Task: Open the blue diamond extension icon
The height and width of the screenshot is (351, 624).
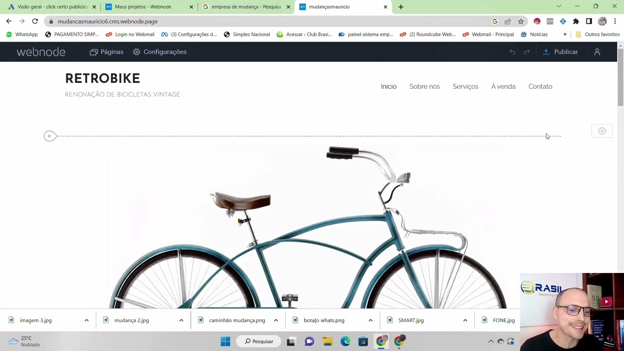Action: [563, 21]
